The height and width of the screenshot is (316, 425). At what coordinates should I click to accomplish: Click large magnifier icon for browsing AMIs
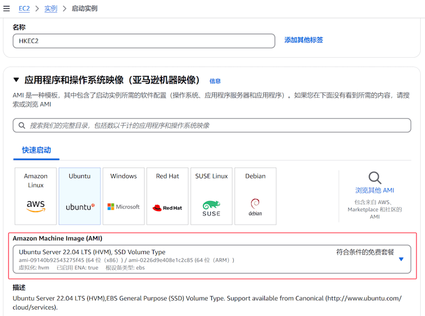coord(375,178)
